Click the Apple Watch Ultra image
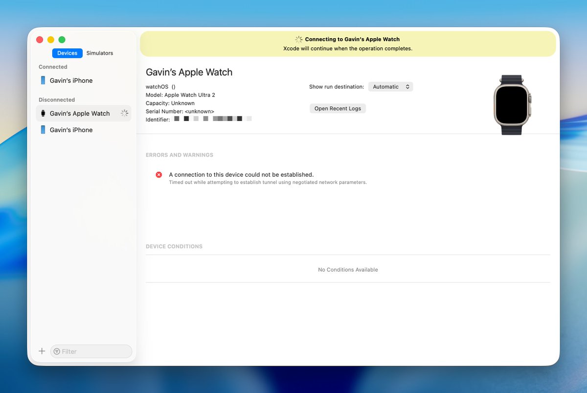This screenshot has width=587, height=393. (x=512, y=105)
